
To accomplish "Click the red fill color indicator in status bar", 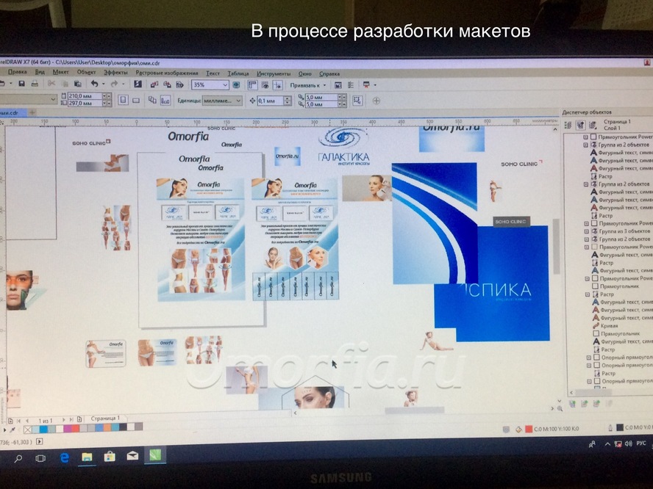I will [x=529, y=429].
